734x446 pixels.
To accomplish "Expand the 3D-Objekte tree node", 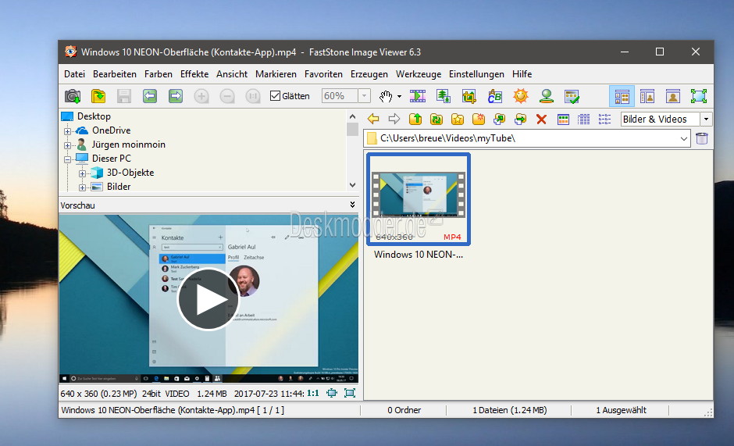I will 83,173.
